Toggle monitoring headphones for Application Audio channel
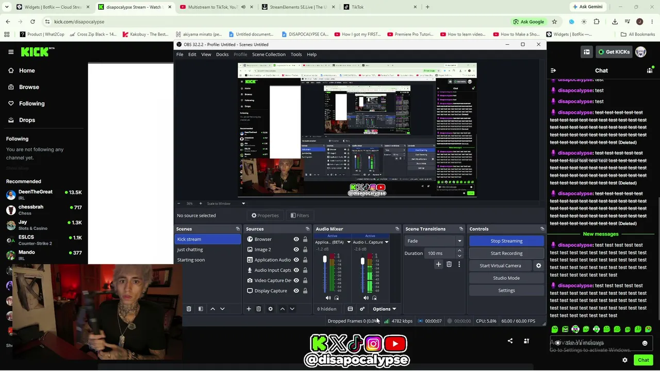Image resolution: width=660 pixels, height=371 pixels. pyautogui.click(x=337, y=298)
